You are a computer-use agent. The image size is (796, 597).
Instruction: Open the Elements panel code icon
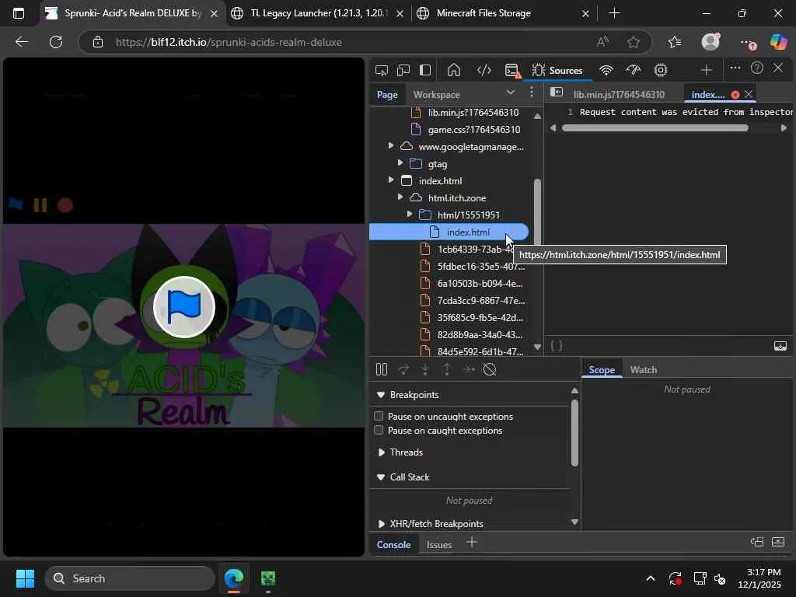point(484,70)
